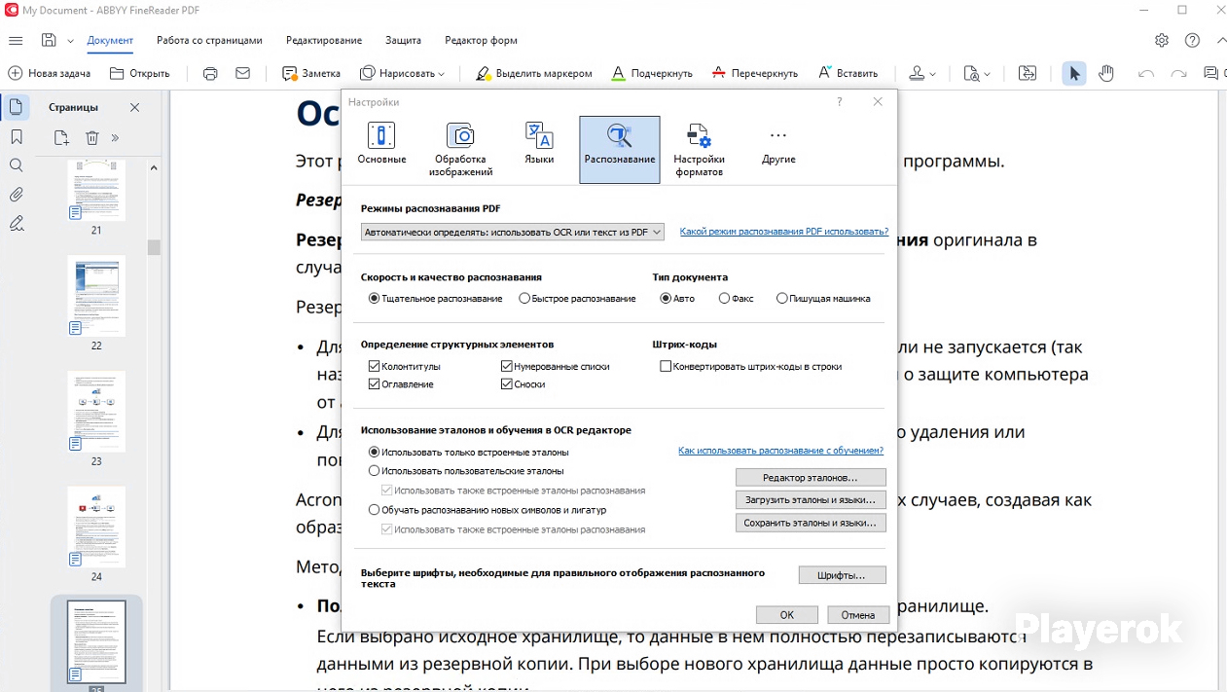The height and width of the screenshot is (692, 1227).
Task: Switch to the Page operations tab
Action: tap(209, 41)
